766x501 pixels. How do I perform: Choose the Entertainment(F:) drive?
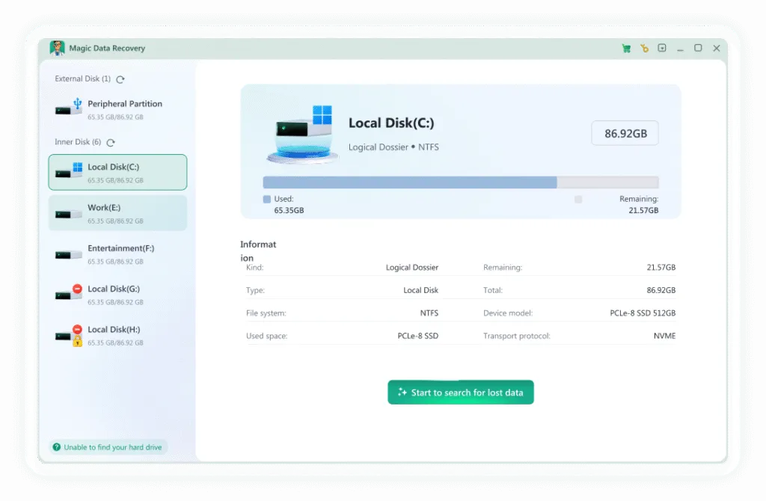tap(117, 254)
